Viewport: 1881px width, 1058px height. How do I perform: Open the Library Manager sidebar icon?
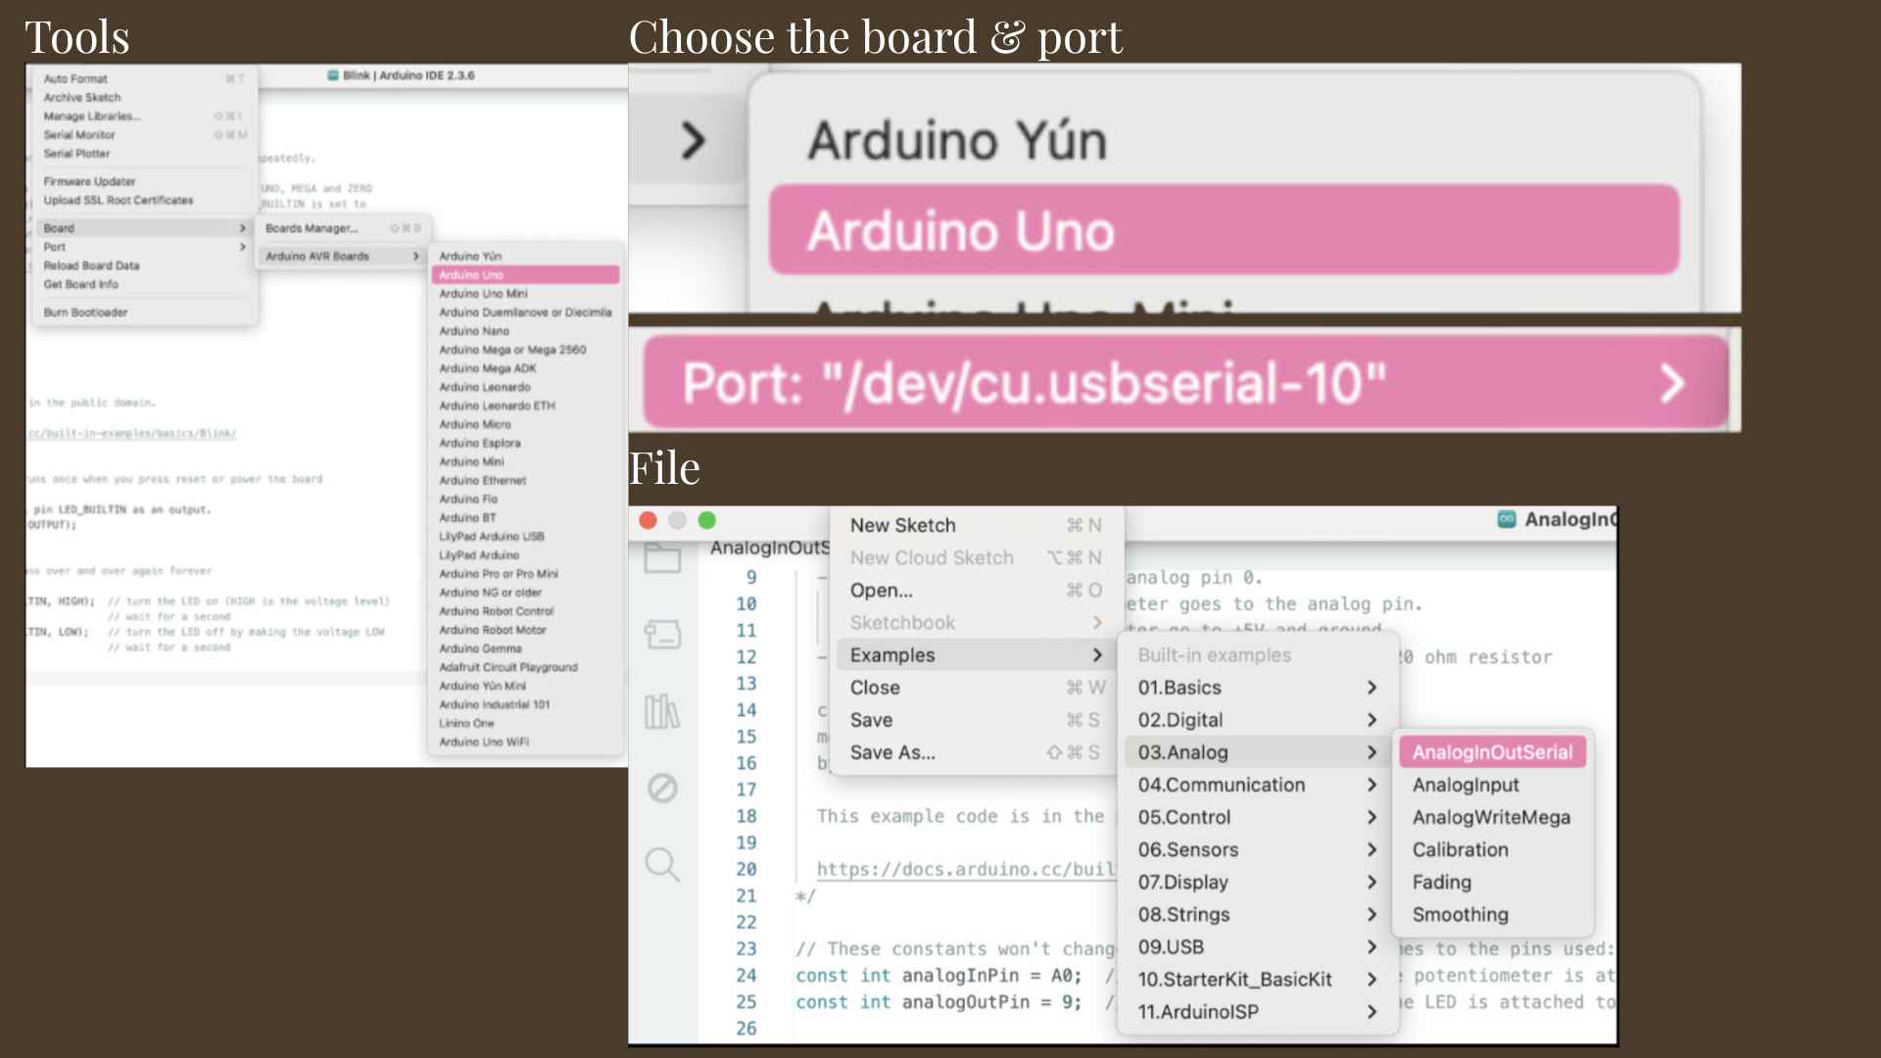(662, 711)
